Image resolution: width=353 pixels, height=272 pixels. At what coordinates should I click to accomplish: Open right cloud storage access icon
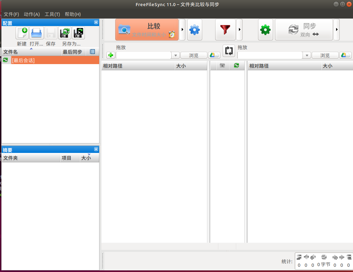click(345, 55)
